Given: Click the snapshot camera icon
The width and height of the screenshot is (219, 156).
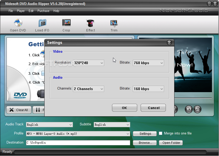Looking at the screenshot, I should pos(189,109).
